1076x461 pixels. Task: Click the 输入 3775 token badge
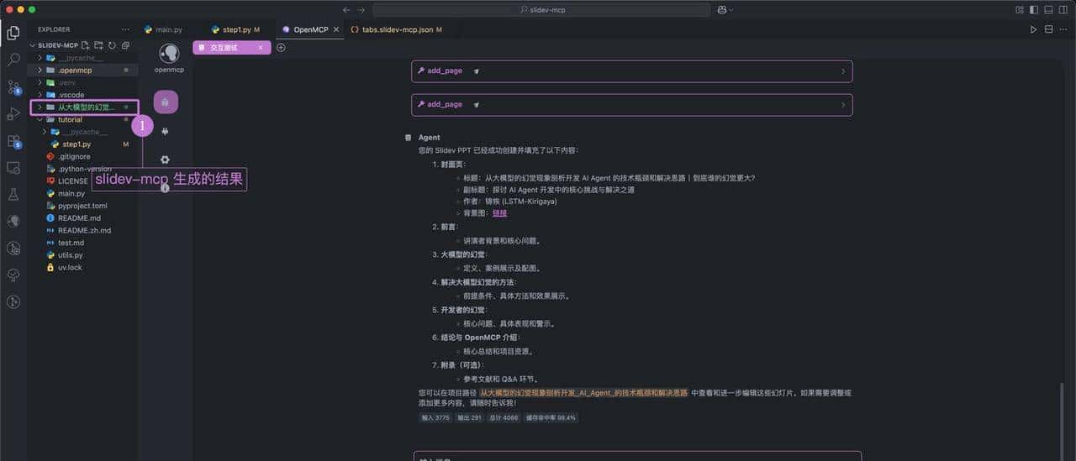pyautogui.click(x=435, y=417)
